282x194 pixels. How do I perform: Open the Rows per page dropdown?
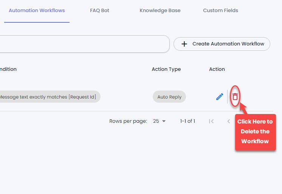pos(159,121)
